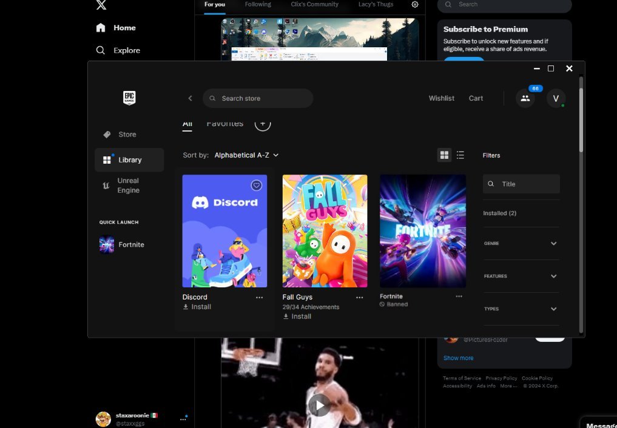Open the Library section

click(x=129, y=160)
